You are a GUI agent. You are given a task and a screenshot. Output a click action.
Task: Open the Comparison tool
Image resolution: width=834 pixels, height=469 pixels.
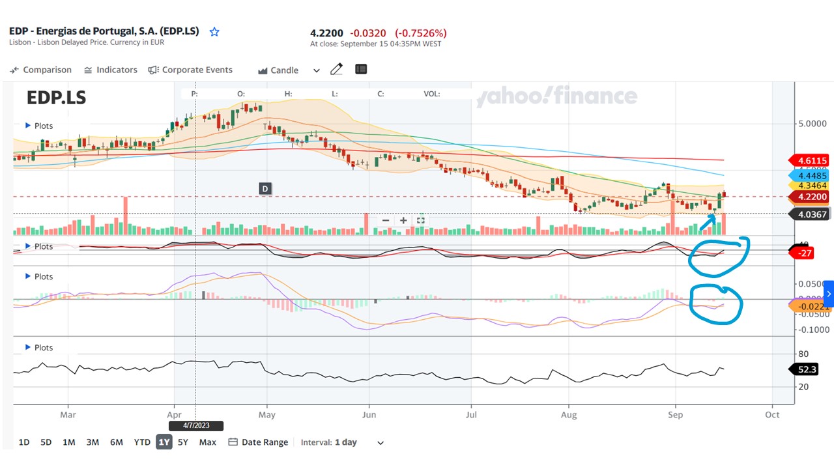click(x=41, y=70)
